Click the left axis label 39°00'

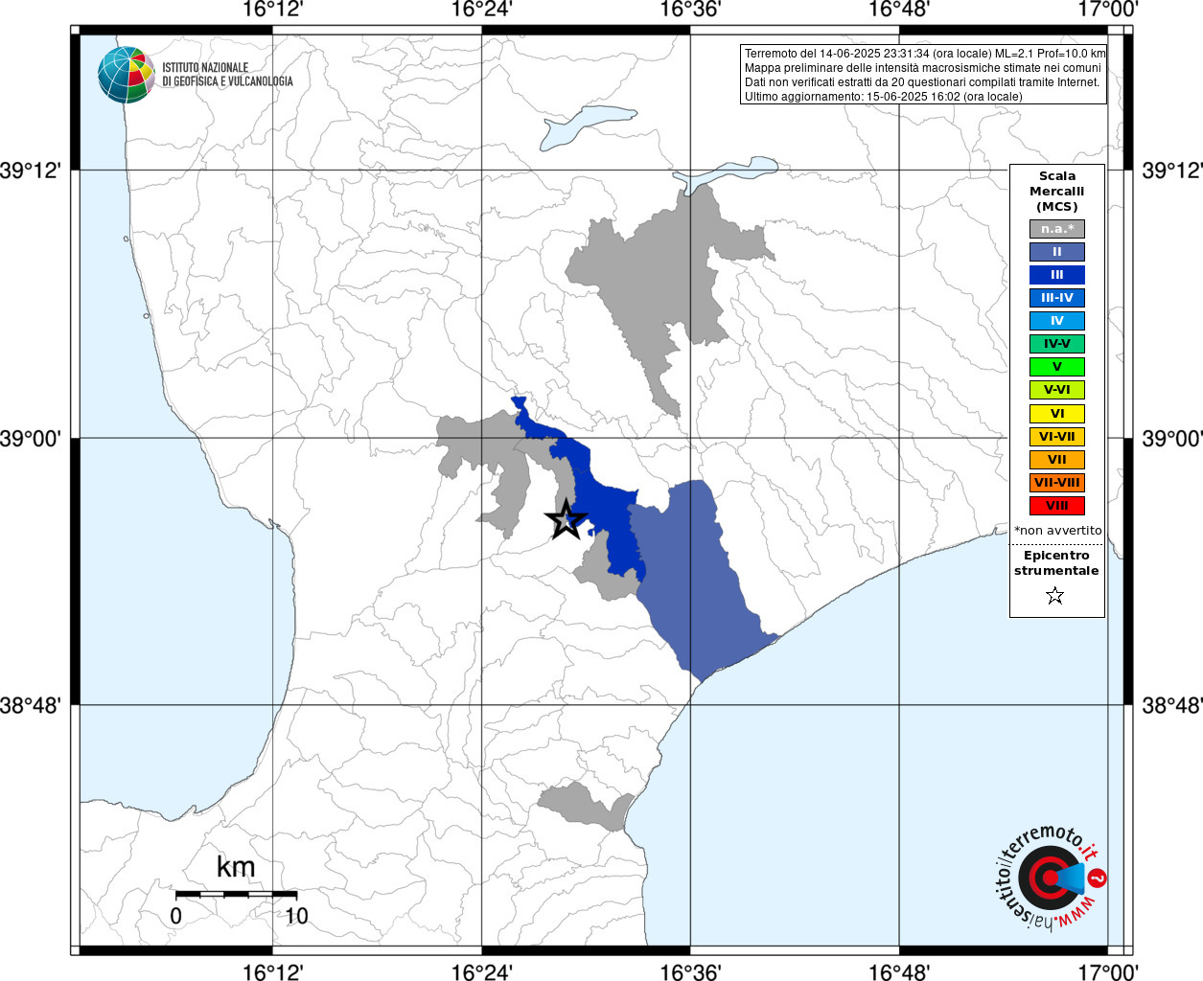(32, 438)
